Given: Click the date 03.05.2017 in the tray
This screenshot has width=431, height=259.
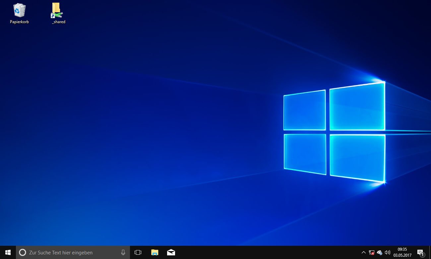Looking at the screenshot, I should (402, 255).
